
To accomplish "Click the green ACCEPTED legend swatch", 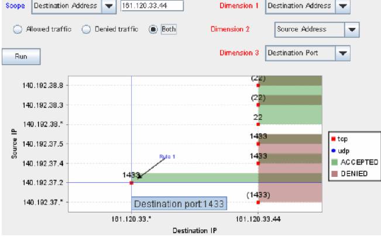I will [x=333, y=162].
